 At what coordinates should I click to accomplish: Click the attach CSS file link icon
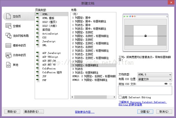click(x=166, y=84)
